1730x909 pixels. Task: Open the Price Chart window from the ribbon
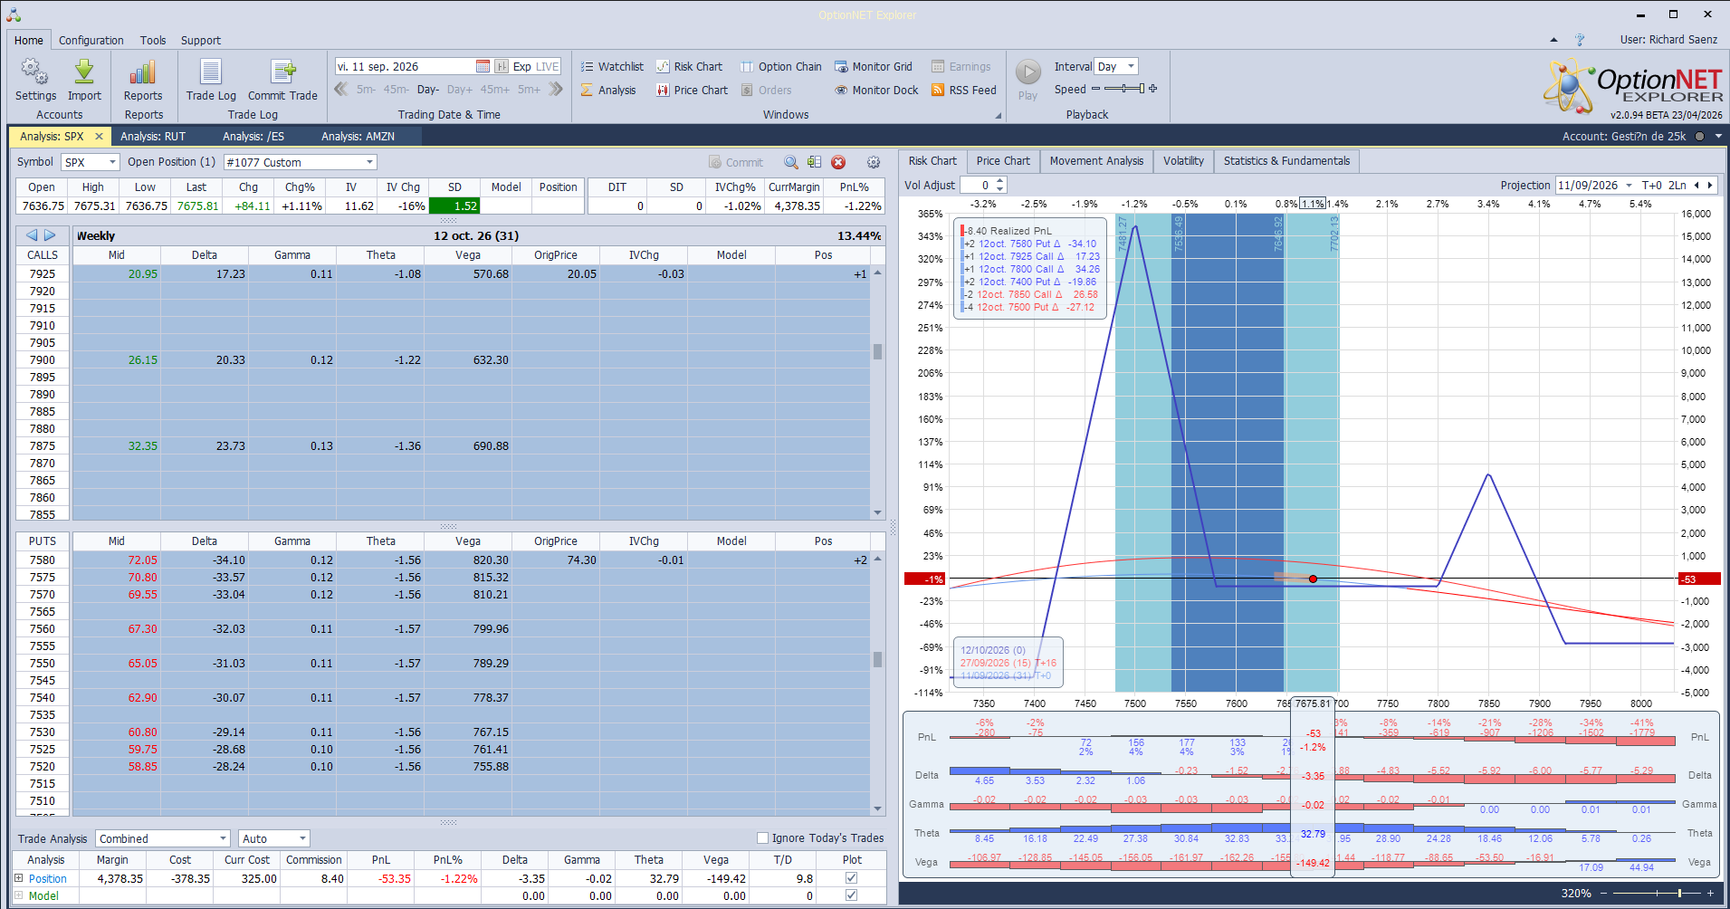click(x=692, y=90)
